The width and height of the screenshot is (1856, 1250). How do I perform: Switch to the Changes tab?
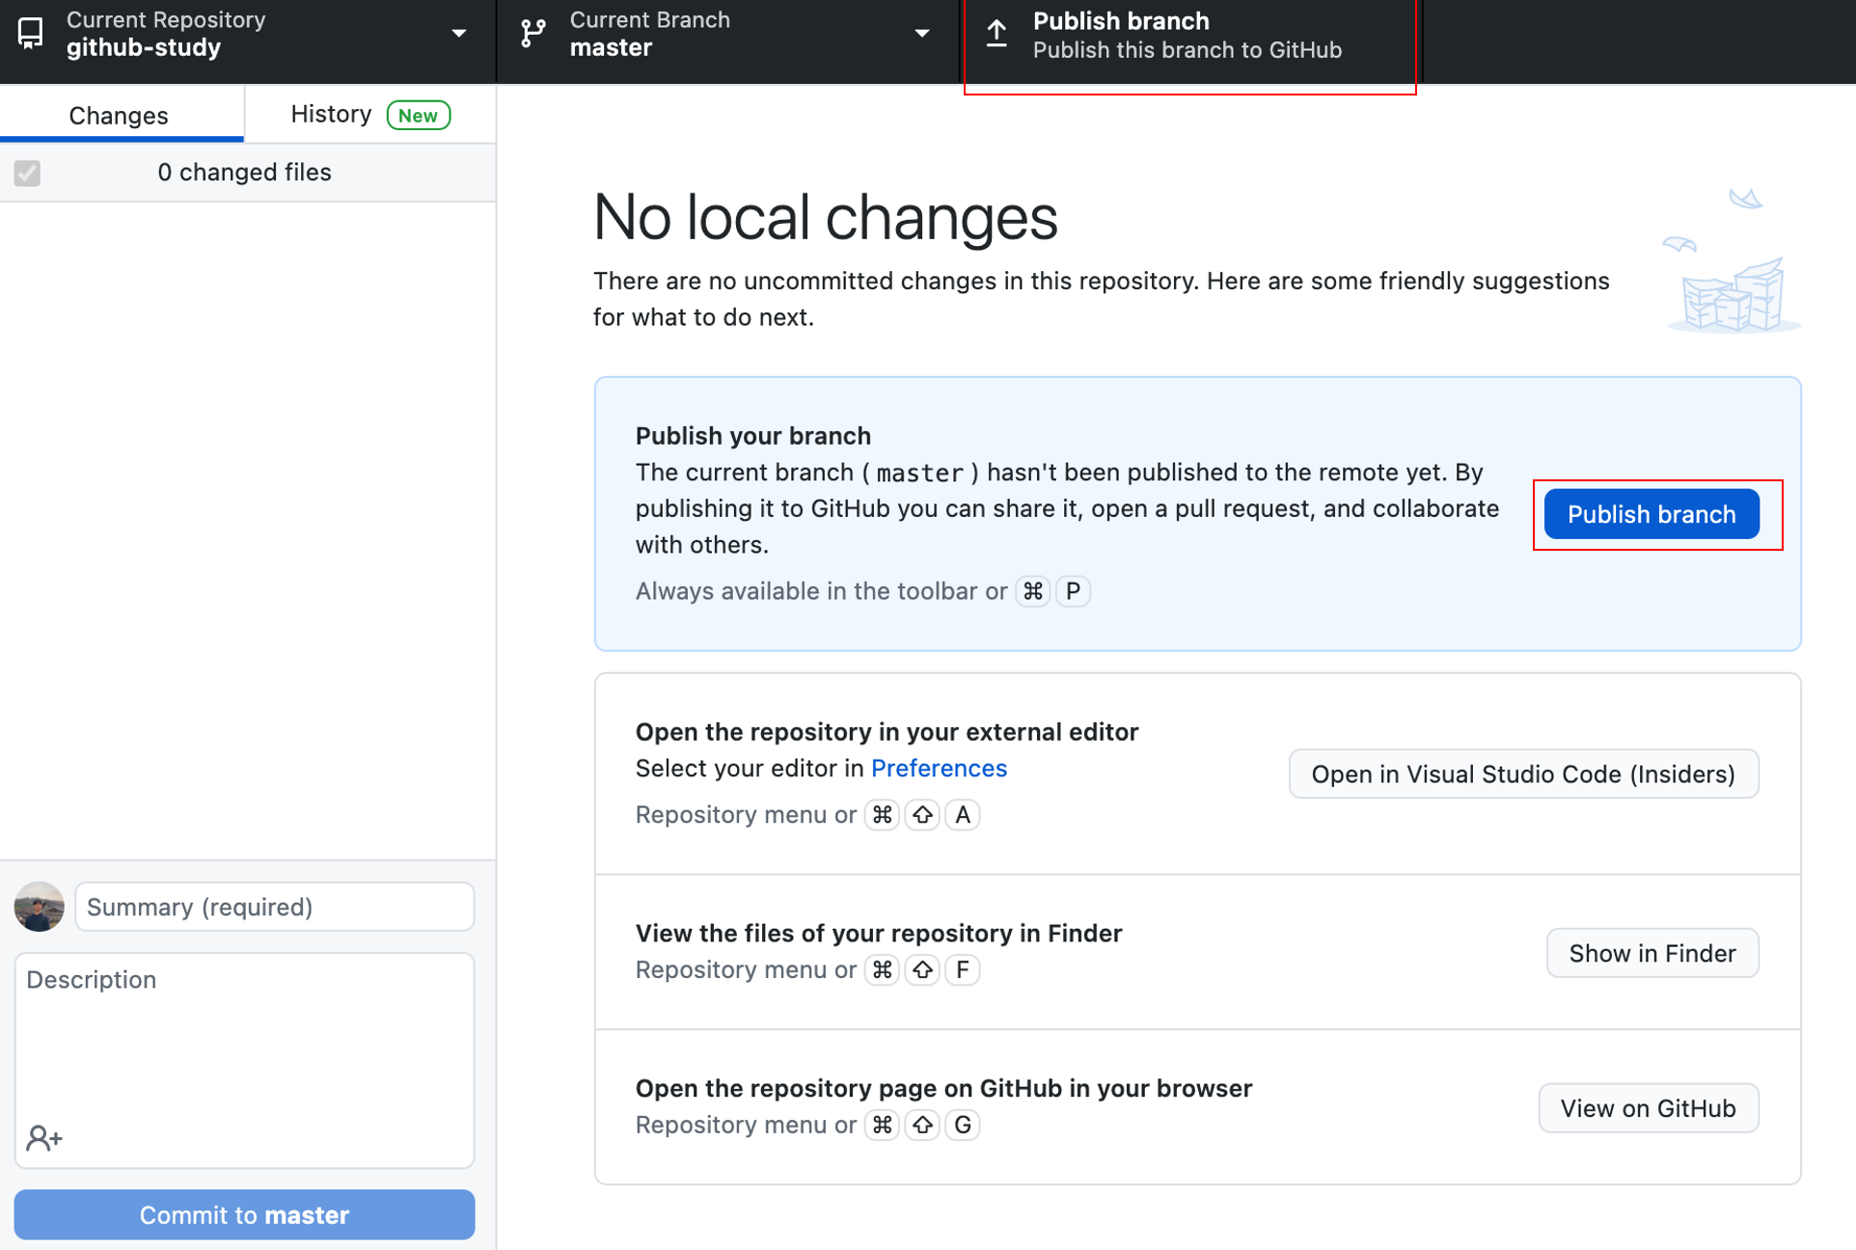point(119,115)
